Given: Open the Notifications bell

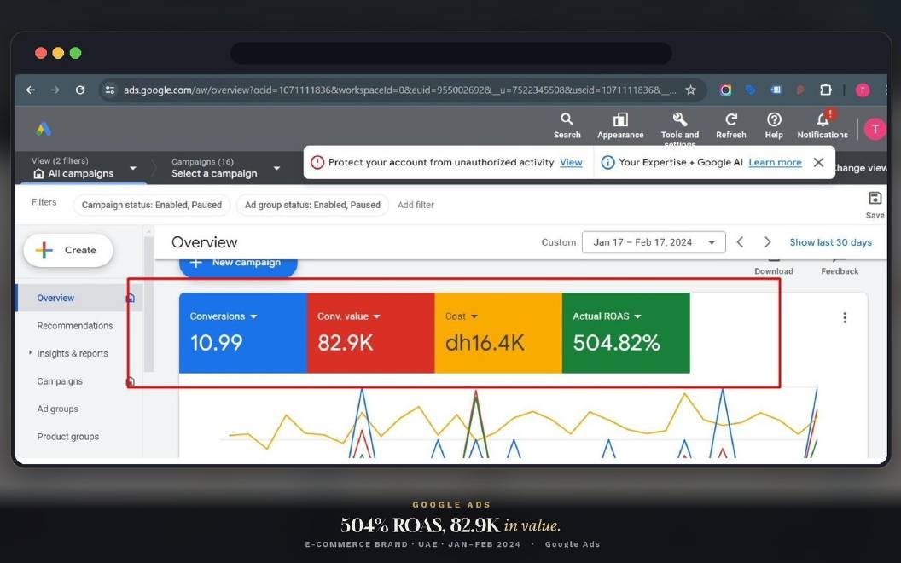Looking at the screenshot, I should [823, 120].
